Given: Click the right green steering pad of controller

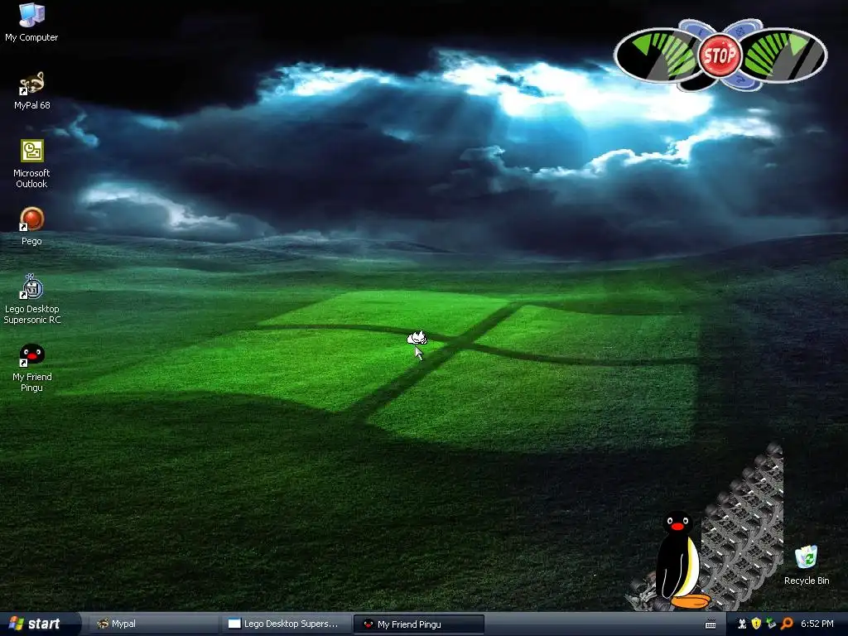Looking at the screenshot, I should (x=785, y=55).
